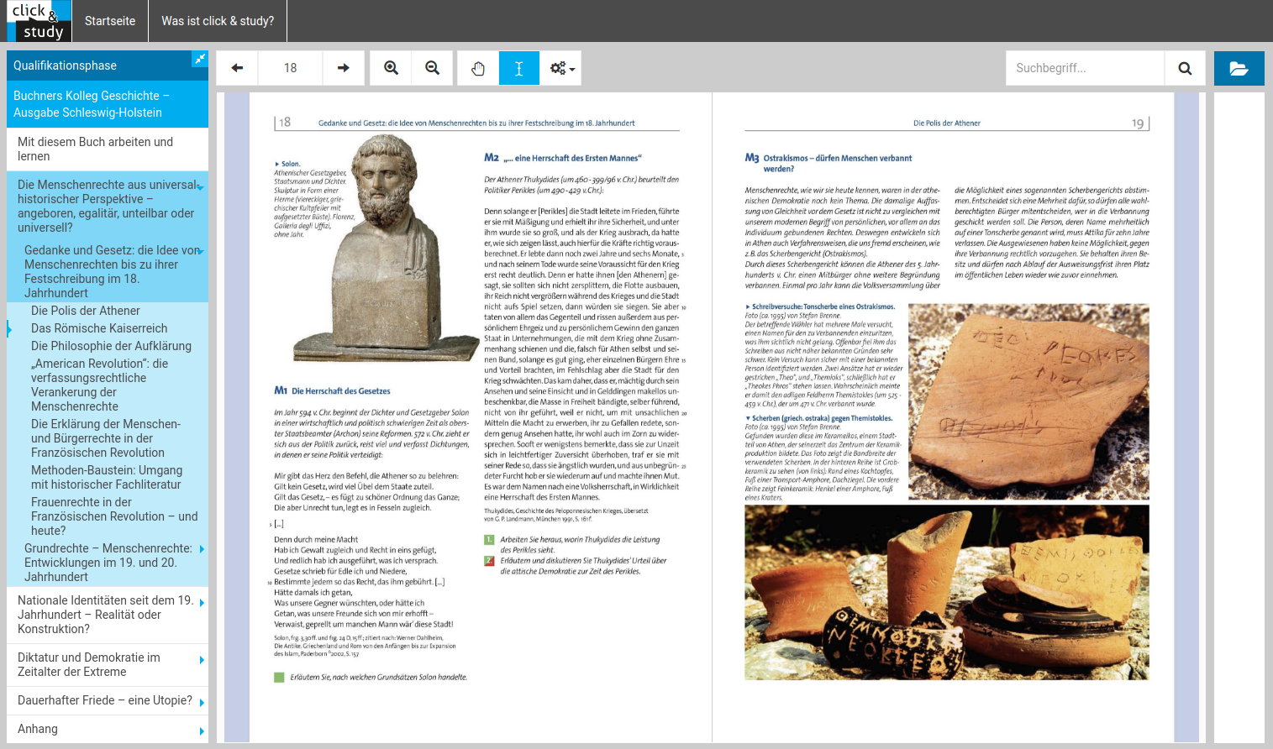Image resolution: width=1273 pixels, height=749 pixels.
Task: Expand Diktatur und Demokratie chapter
Action: point(202,660)
